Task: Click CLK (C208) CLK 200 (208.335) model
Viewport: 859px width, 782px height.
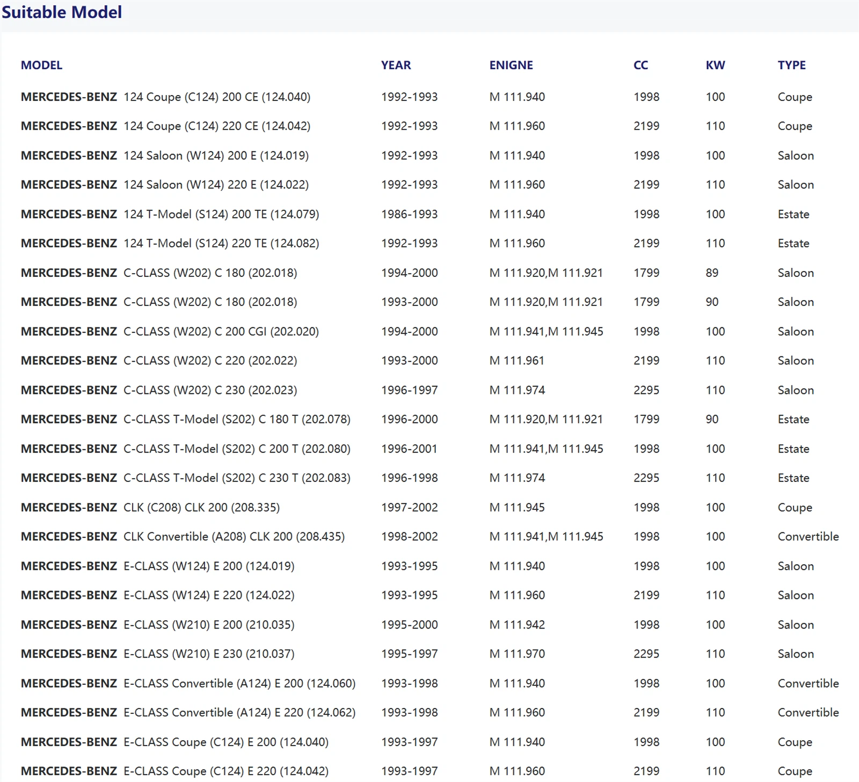Action: coord(202,507)
